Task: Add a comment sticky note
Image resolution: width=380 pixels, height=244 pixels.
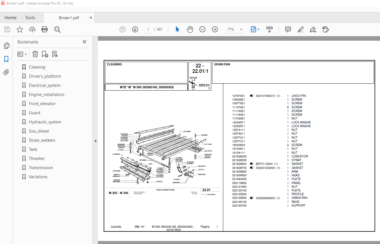Action: 288,29
